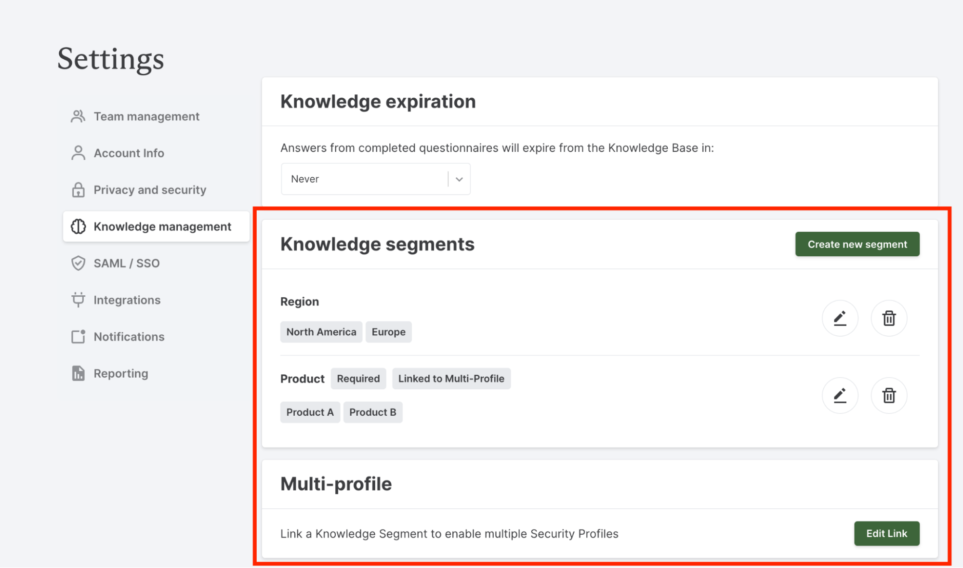Switch to Integrations settings

127,300
